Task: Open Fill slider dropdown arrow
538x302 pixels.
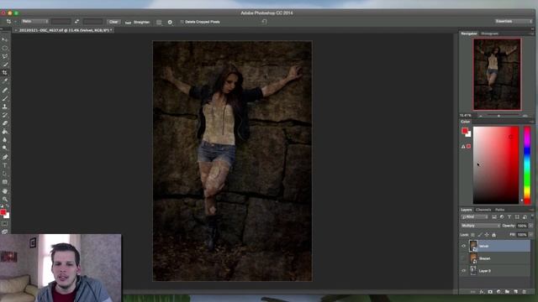Action: (530, 235)
